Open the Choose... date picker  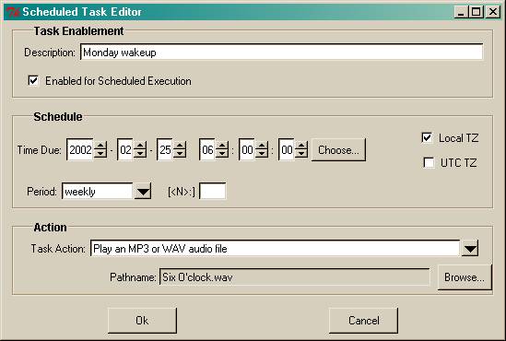tap(338, 150)
